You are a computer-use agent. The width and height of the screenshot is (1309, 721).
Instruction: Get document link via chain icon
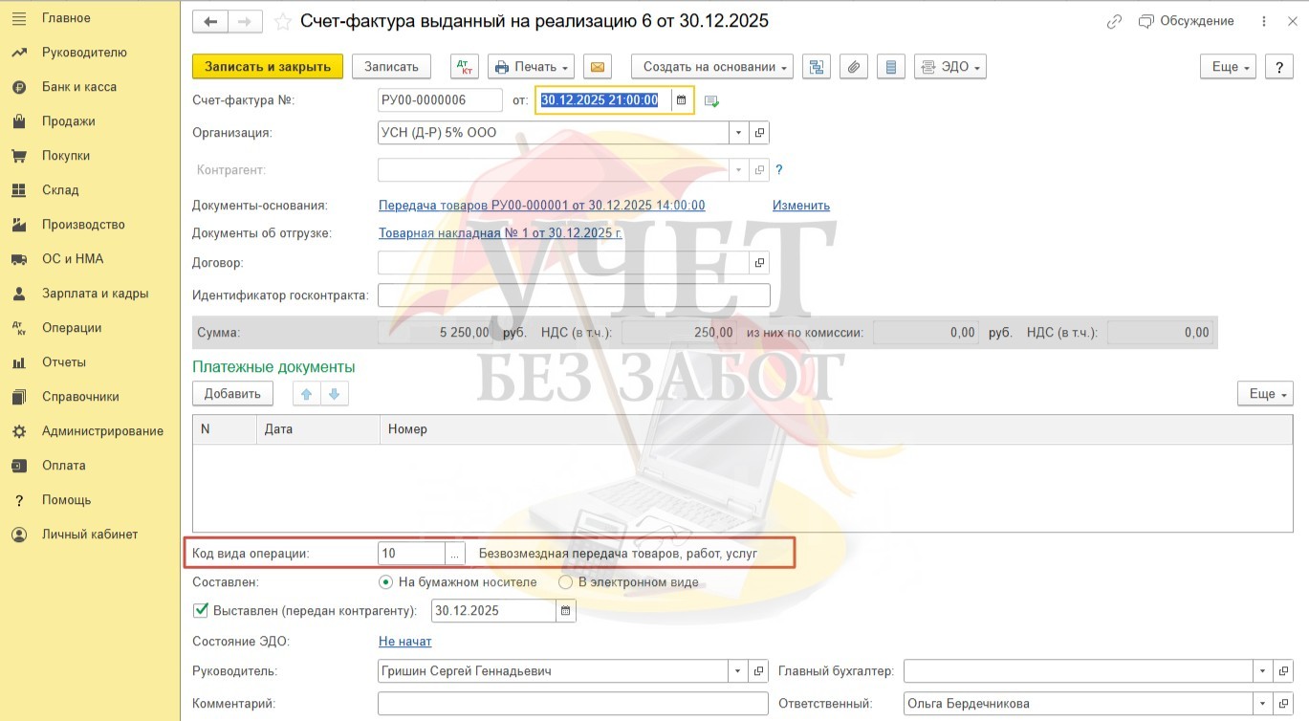point(1114,21)
